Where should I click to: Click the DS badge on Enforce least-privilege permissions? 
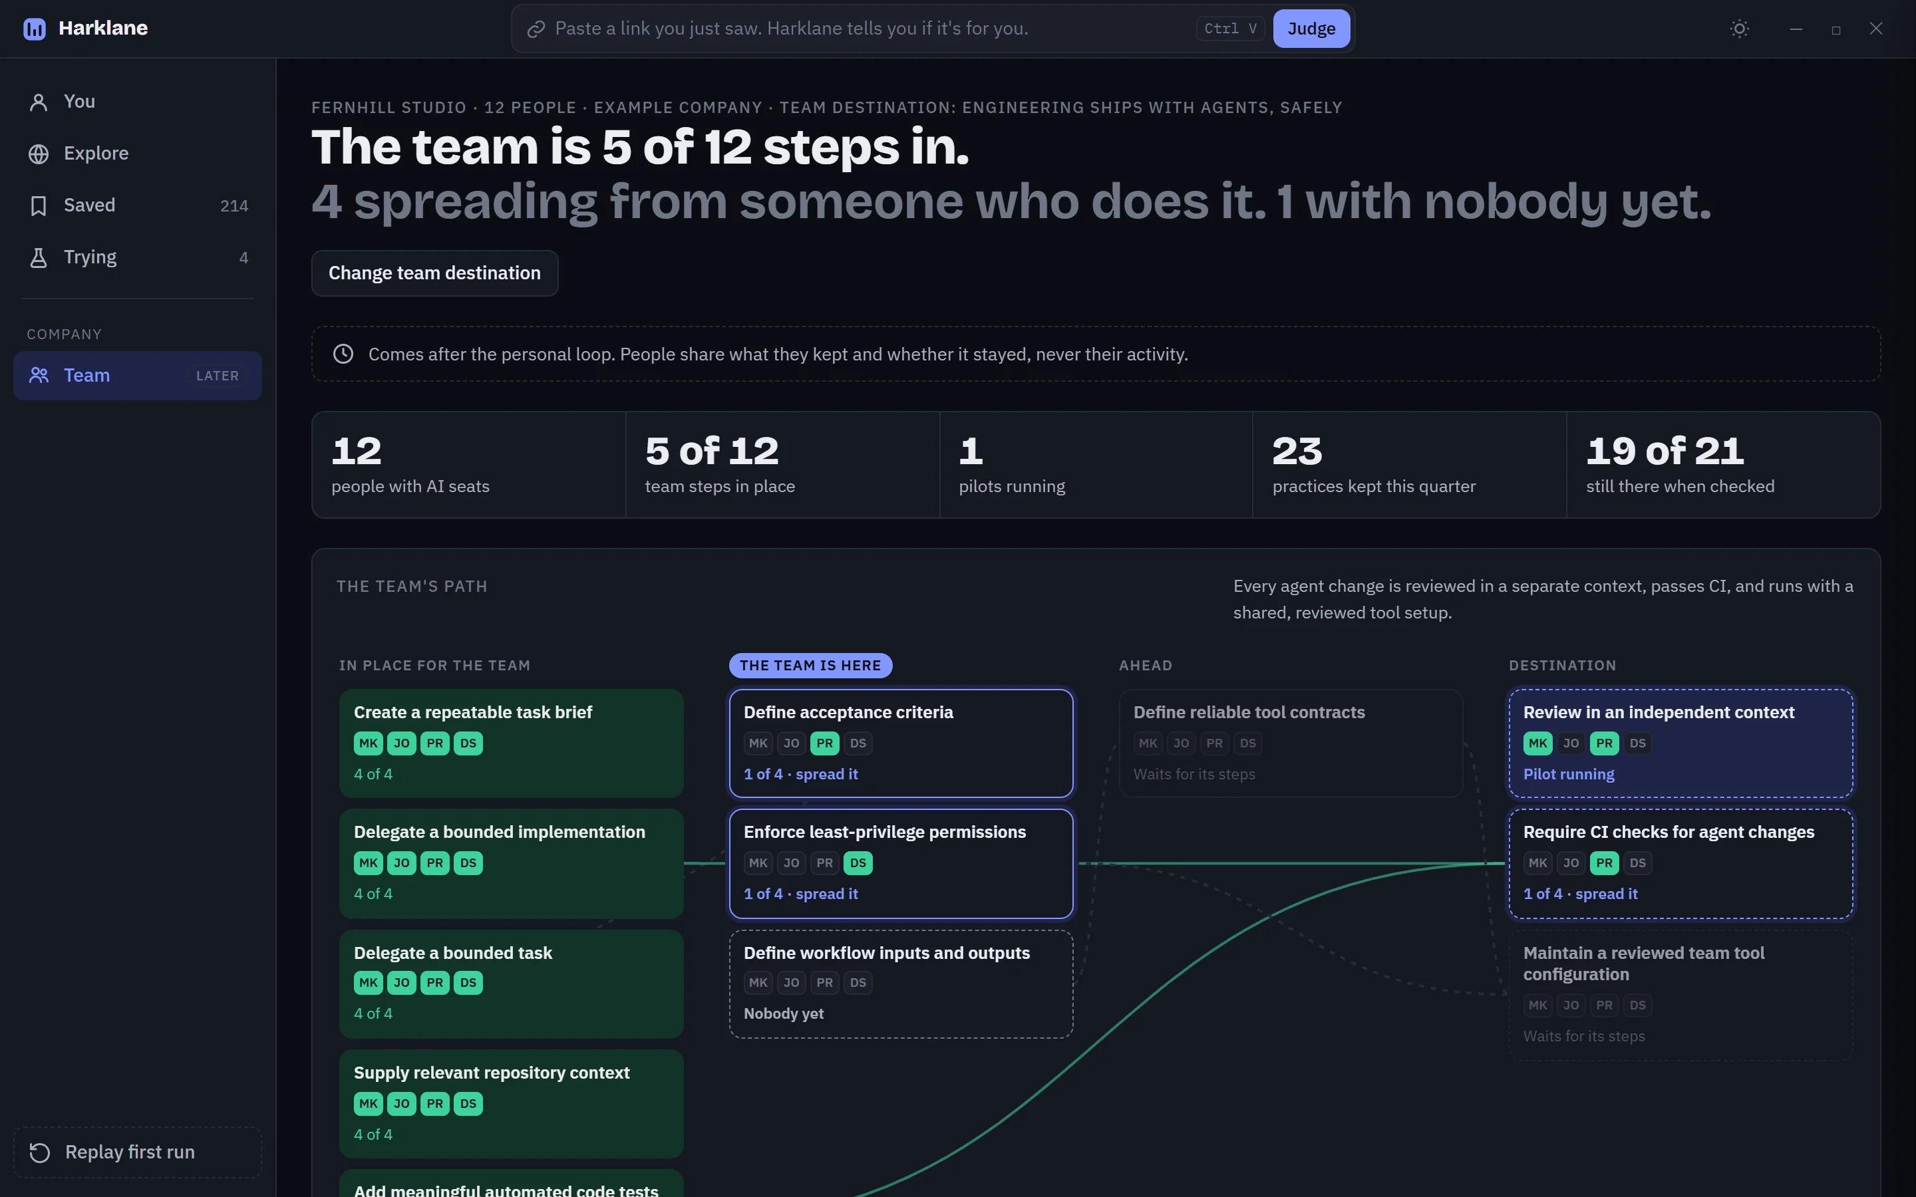(858, 863)
